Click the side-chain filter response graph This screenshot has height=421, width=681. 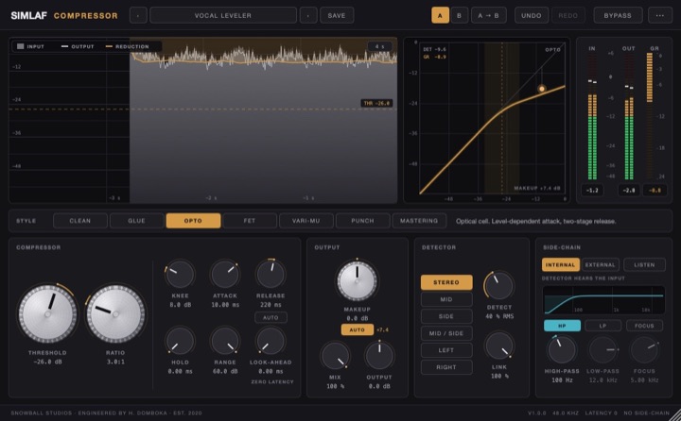(603, 299)
